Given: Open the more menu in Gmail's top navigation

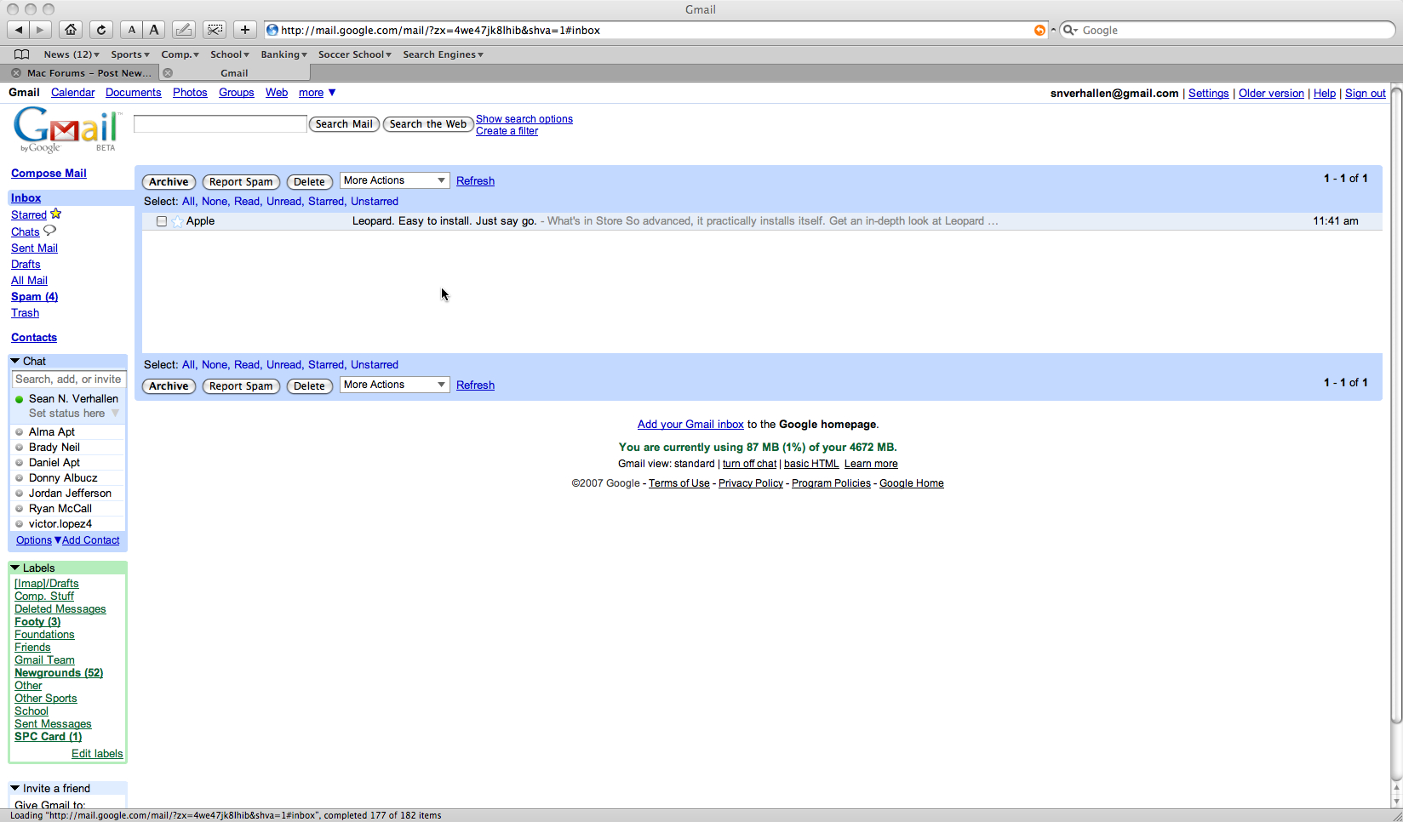Looking at the screenshot, I should (318, 93).
